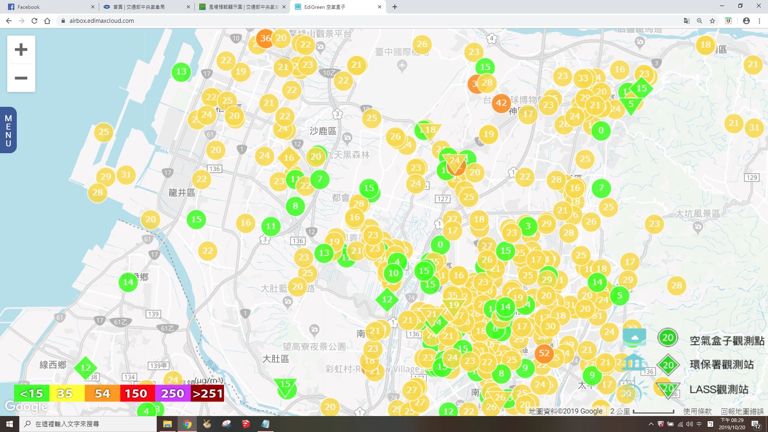
Task: Open the Chrome three-dot menu
Action: click(759, 21)
